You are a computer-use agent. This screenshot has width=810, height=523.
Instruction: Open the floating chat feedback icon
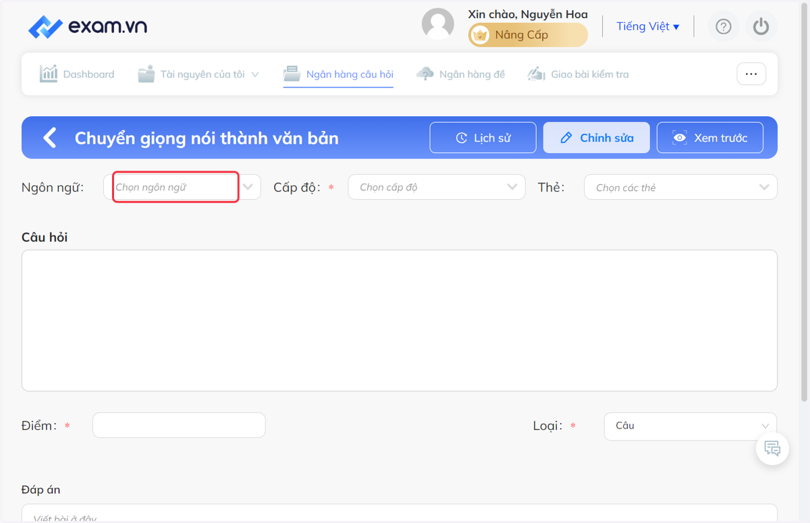pos(773,448)
